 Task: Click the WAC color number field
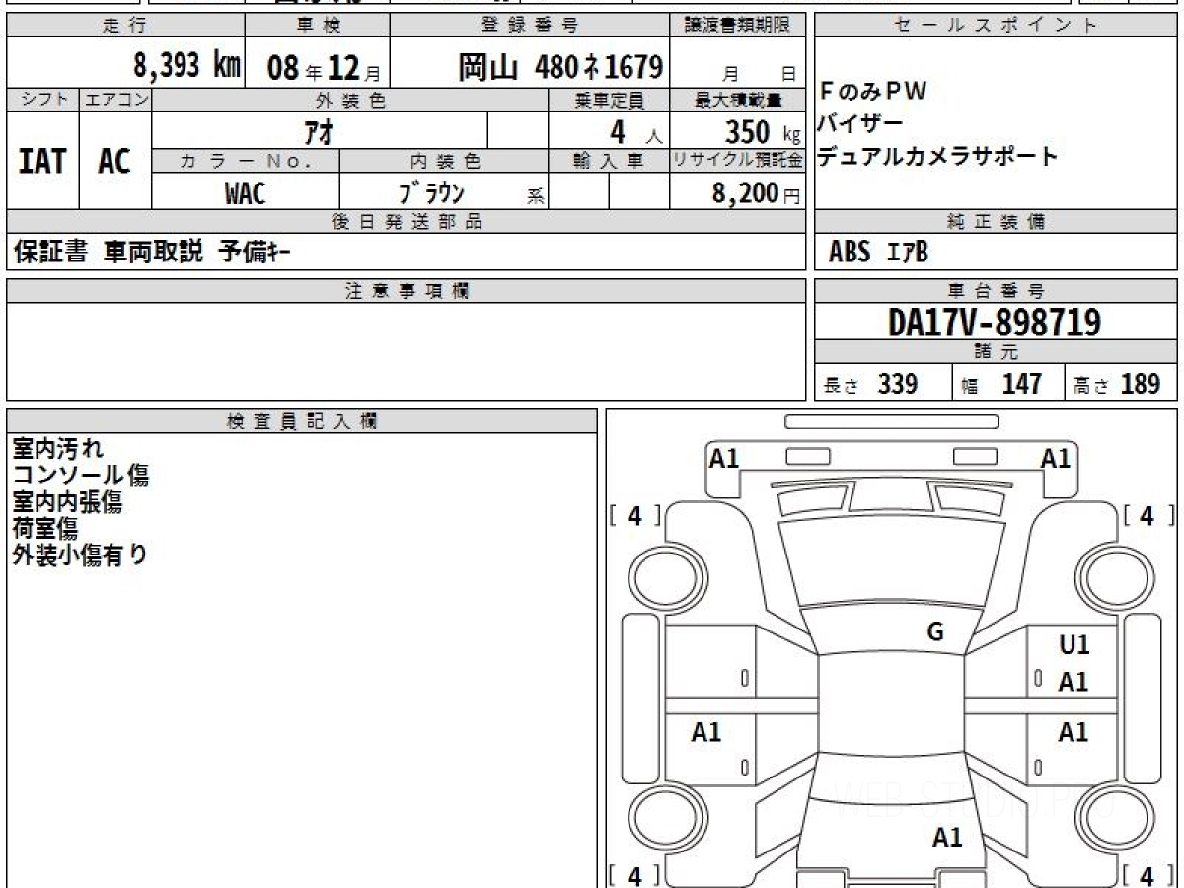(245, 193)
